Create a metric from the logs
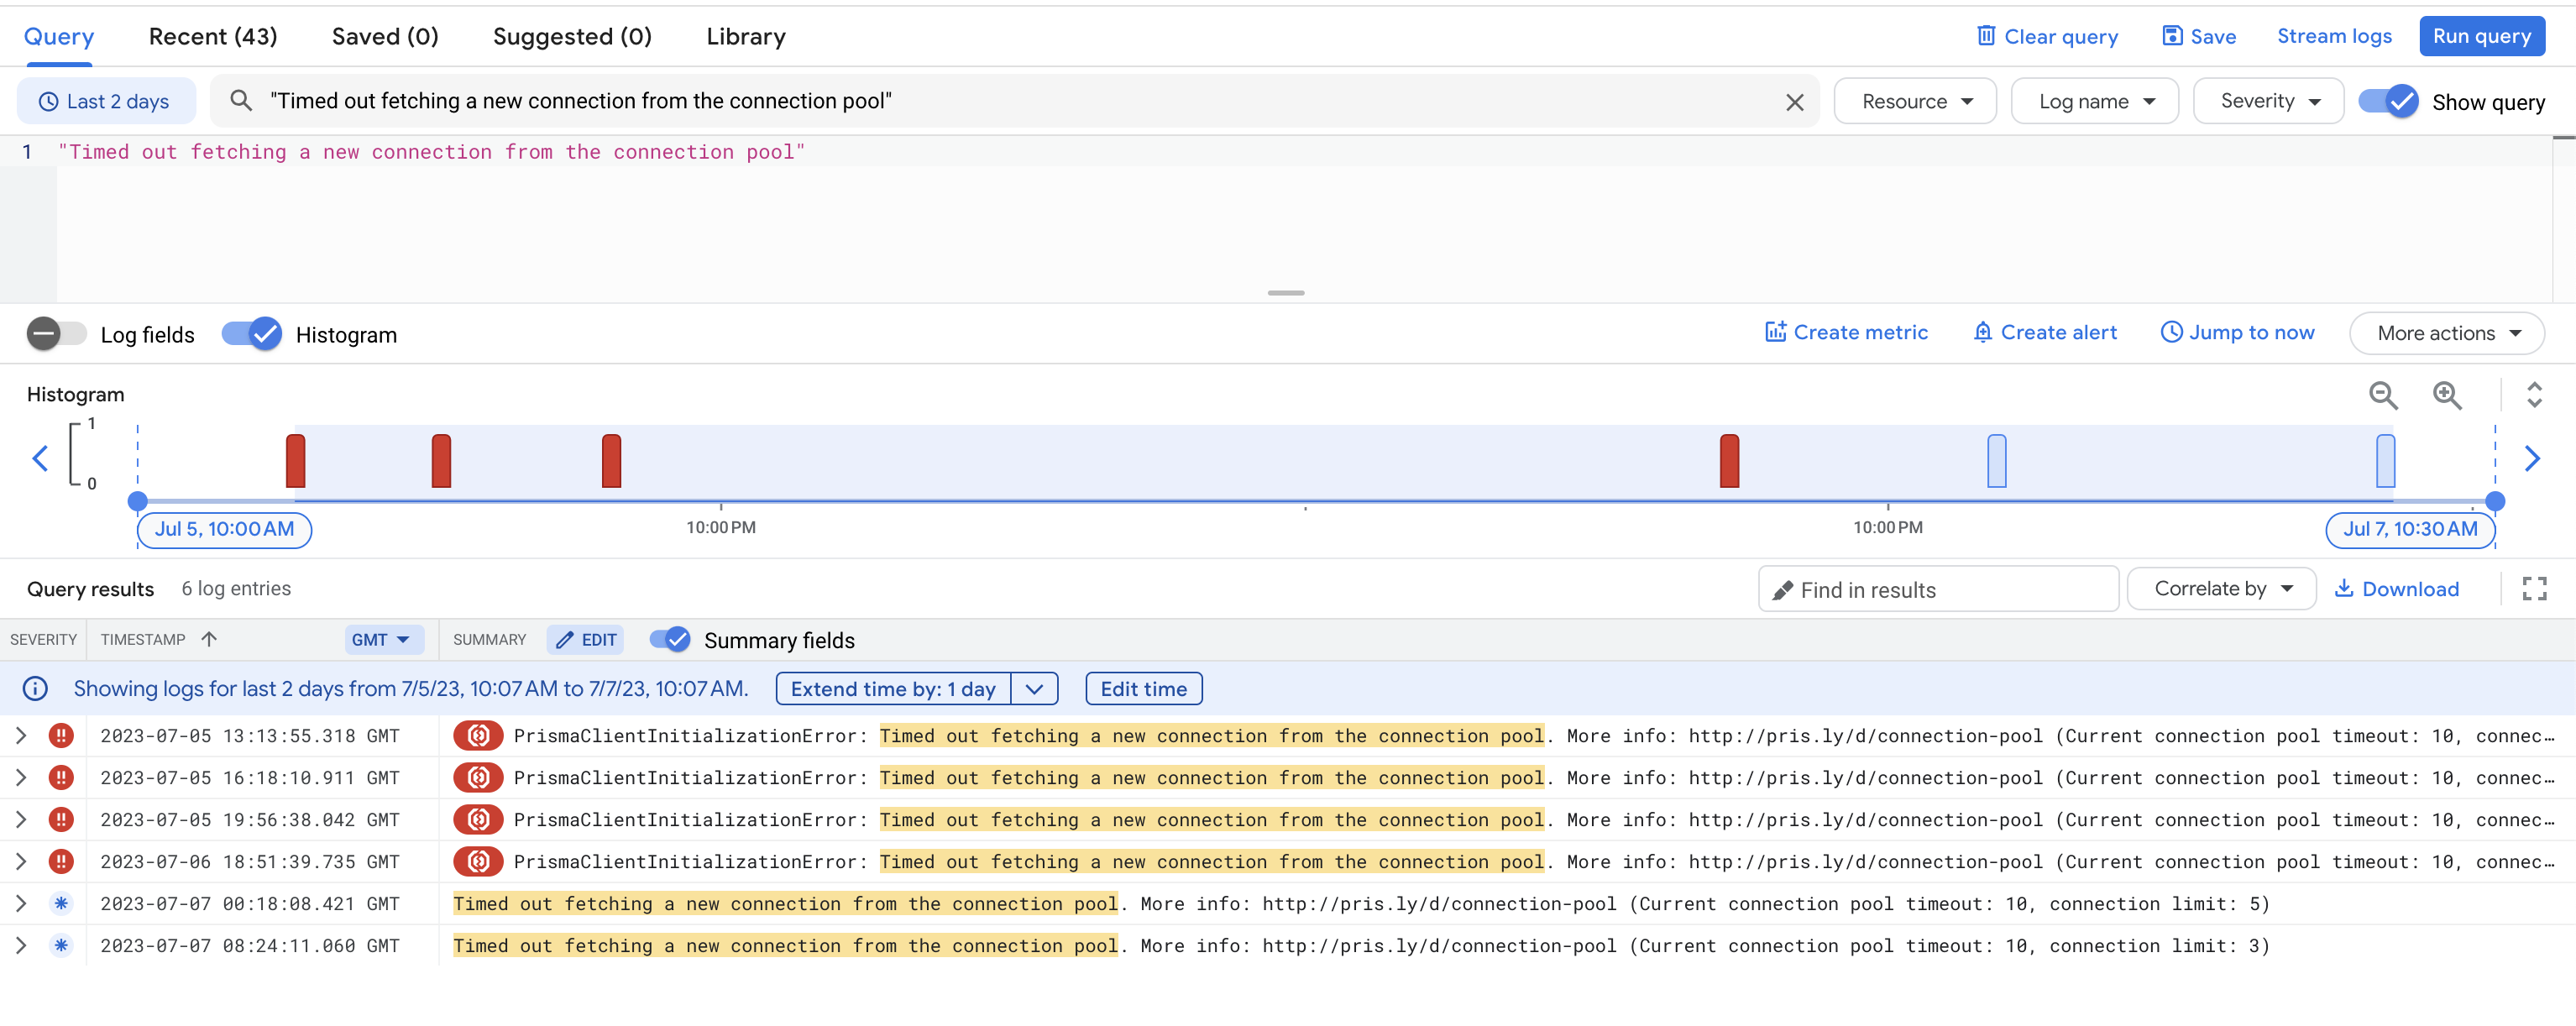The image size is (2576, 1026). (x=1846, y=332)
